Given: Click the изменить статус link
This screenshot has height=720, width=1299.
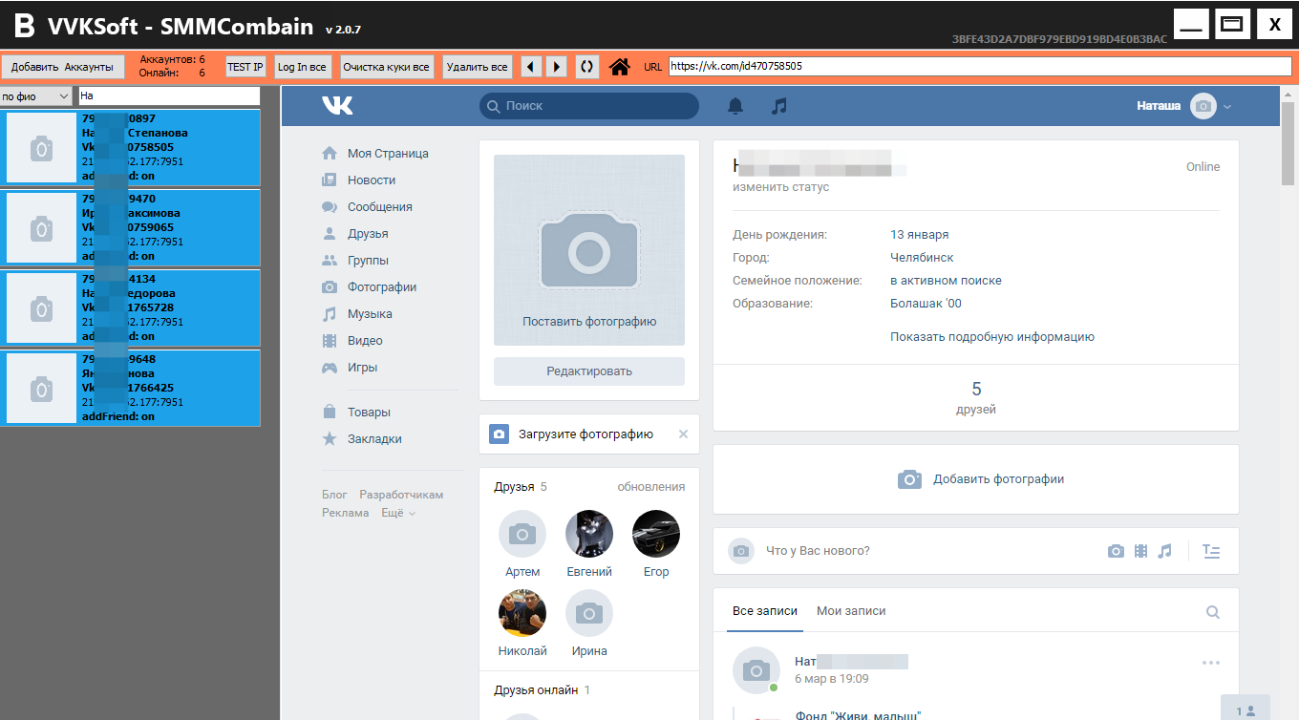Looking at the screenshot, I should [x=781, y=187].
